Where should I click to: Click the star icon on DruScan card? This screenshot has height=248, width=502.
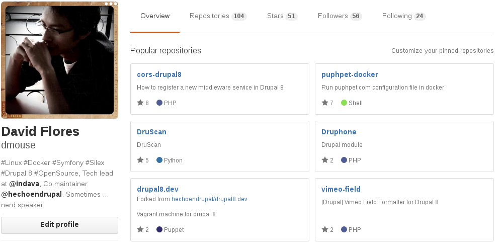[x=140, y=159]
